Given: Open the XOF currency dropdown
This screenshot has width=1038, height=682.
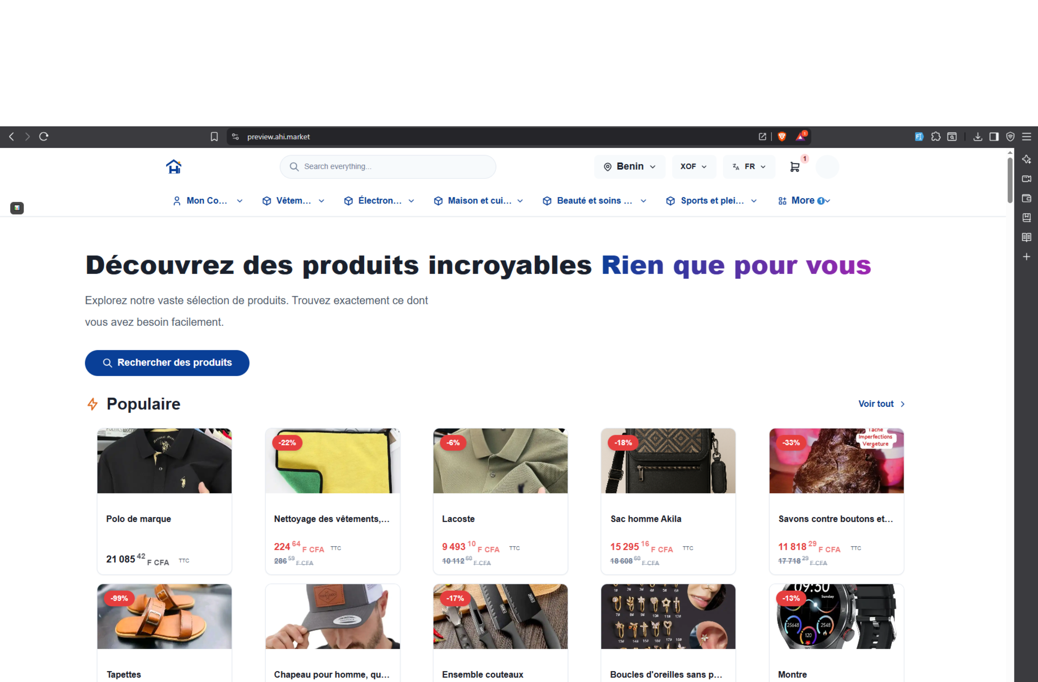Looking at the screenshot, I should (x=693, y=166).
